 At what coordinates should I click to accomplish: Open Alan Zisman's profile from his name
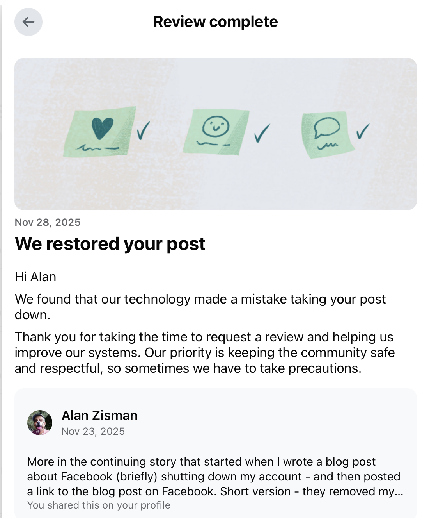pos(99,416)
